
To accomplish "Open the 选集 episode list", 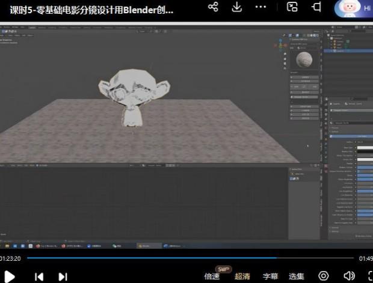I will pos(297,276).
